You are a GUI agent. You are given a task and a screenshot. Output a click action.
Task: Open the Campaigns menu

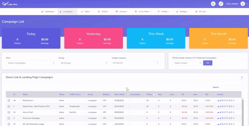pyautogui.click(x=67, y=12)
